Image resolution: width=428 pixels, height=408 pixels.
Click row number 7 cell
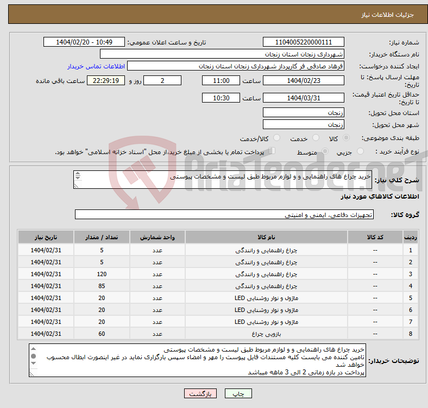410,322
